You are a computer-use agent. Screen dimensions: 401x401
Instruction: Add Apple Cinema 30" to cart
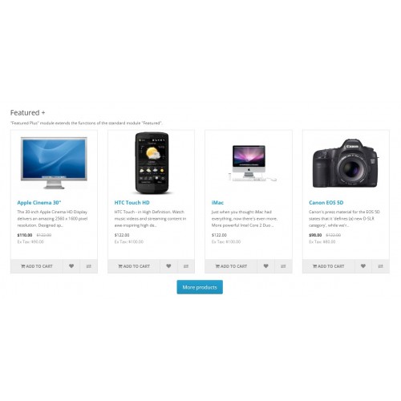tap(37, 266)
